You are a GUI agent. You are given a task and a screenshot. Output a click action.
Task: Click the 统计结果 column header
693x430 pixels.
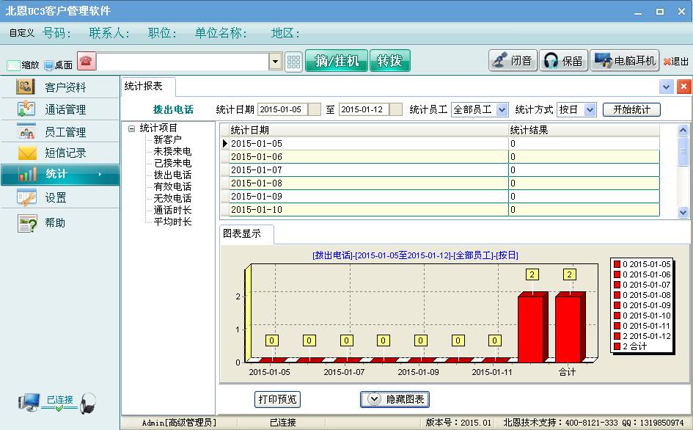(x=584, y=130)
